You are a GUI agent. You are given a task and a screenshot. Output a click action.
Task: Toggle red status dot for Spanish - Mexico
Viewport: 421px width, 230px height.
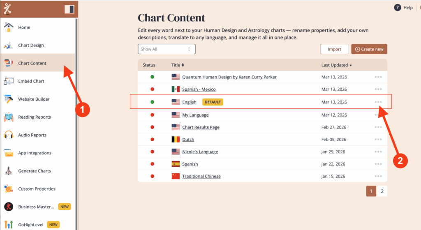(x=152, y=89)
